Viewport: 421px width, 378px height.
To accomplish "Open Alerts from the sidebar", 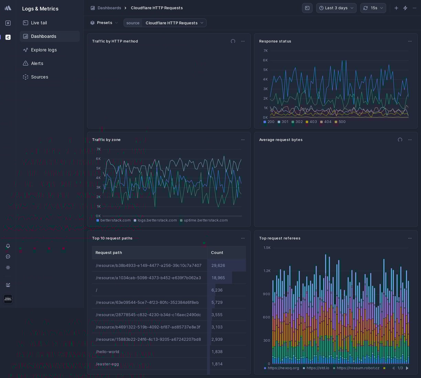I will 37,63.
